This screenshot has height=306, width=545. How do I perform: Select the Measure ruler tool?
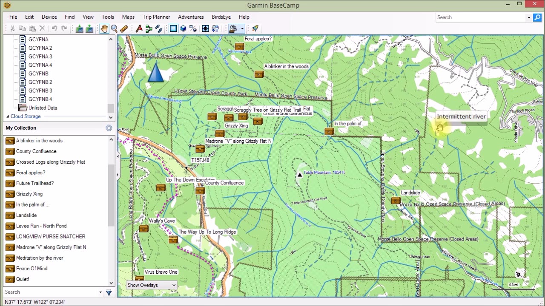[124, 28]
